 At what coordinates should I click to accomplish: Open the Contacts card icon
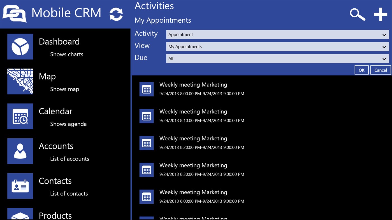[20, 186]
